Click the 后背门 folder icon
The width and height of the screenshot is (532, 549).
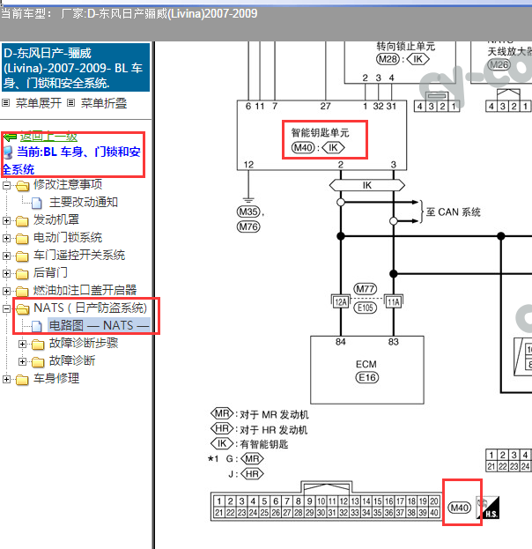coord(22,274)
